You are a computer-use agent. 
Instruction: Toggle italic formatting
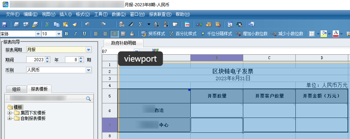click(x=75, y=34)
